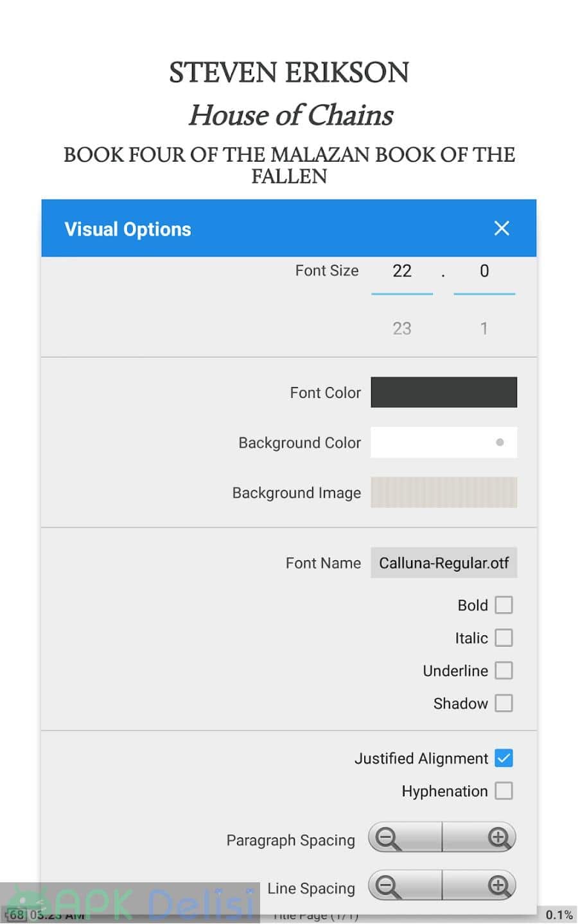The height and width of the screenshot is (924, 578).
Task: Select decimal value 1 in font size picker
Action: (x=484, y=329)
